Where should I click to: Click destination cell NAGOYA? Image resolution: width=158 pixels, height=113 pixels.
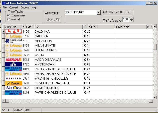click(58, 36)
